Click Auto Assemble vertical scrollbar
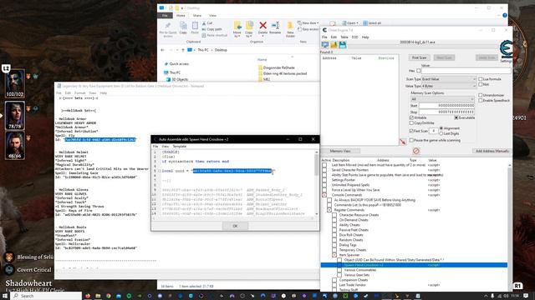 coord(317,182)
